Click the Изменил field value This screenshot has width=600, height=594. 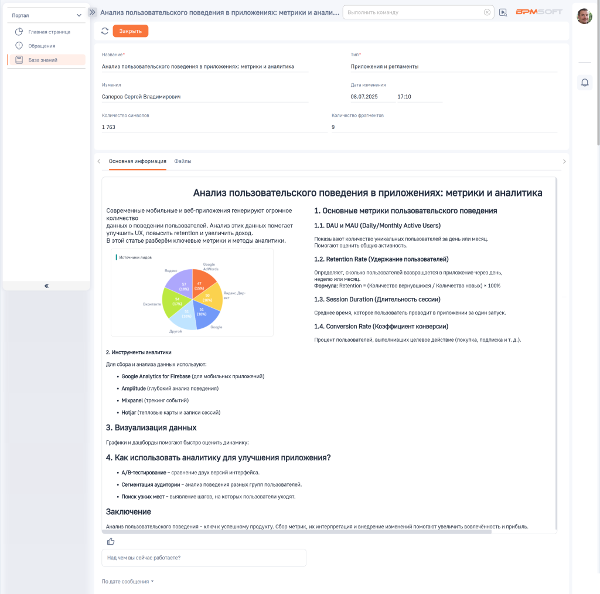[x=205, y=97]
